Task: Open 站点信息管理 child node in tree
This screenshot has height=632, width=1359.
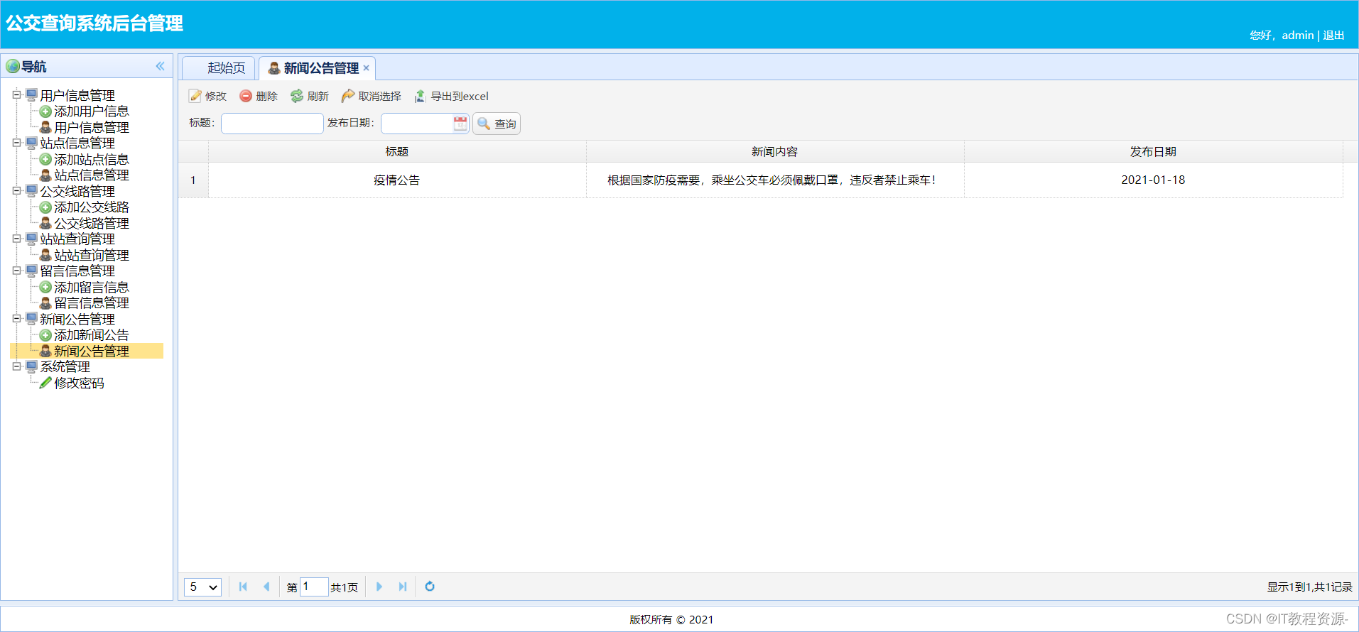Action: coord(92,175)
